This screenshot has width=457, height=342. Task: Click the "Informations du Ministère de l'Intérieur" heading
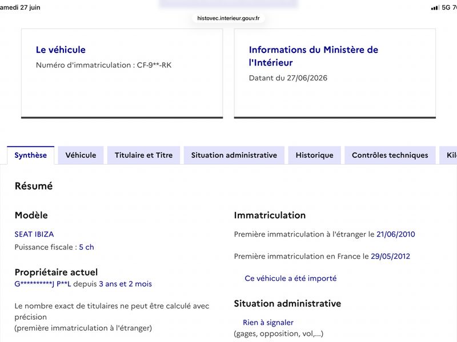(x=313, y=56)
